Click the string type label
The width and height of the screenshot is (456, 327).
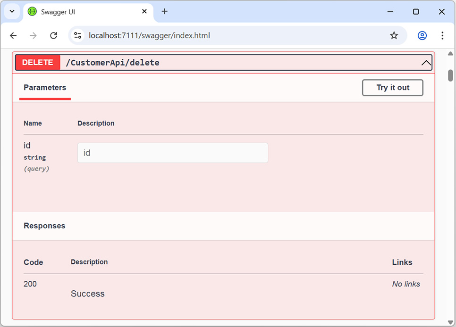[x=34, y=157]
